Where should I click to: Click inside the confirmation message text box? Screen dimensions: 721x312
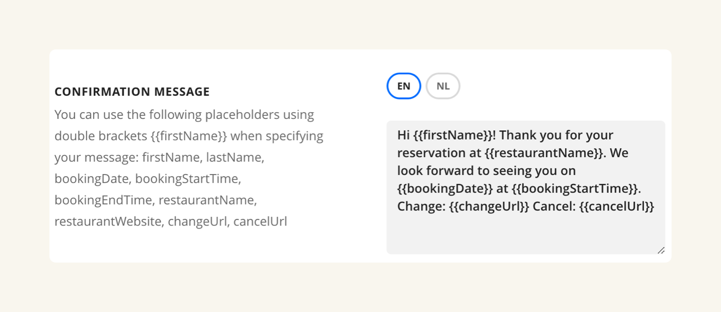tap(525, 232)
